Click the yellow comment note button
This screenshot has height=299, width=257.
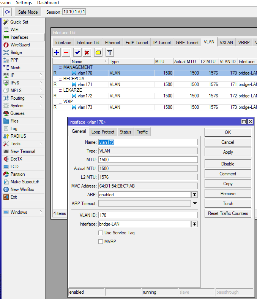(x=98, y=52)
